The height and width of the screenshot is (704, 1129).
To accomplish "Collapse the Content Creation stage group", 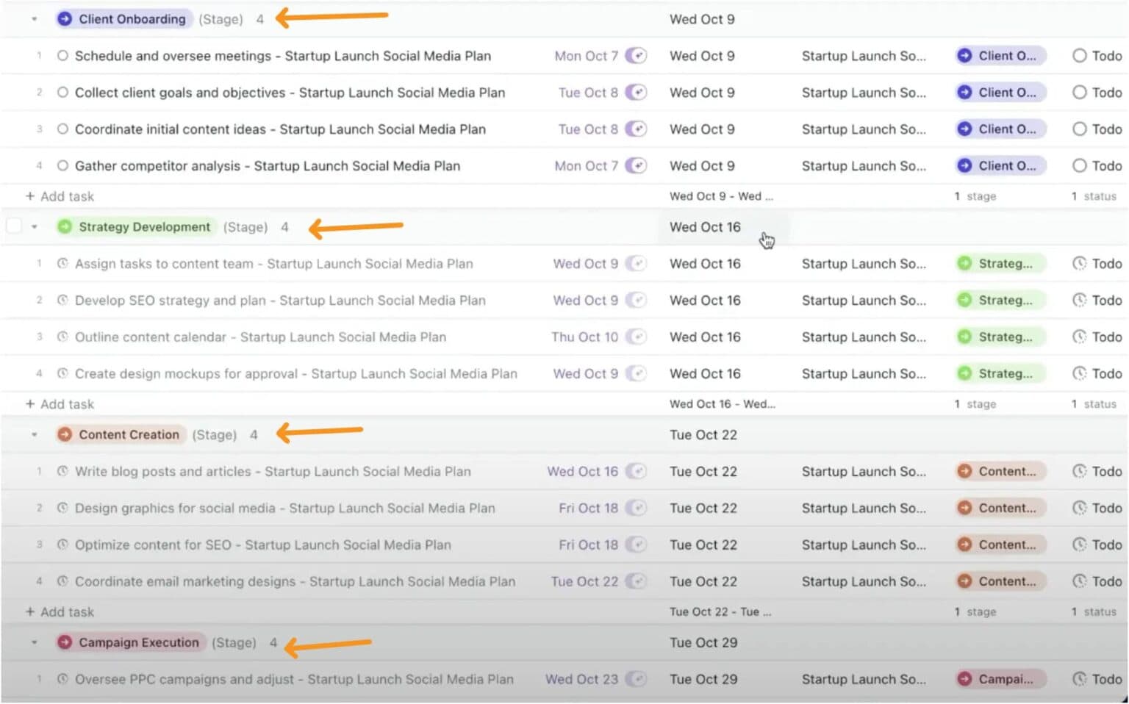I will coord(34,434).
